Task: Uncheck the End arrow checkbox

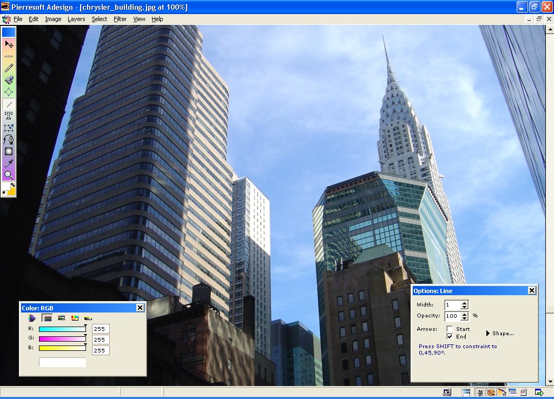Action: tap(450, 336)
